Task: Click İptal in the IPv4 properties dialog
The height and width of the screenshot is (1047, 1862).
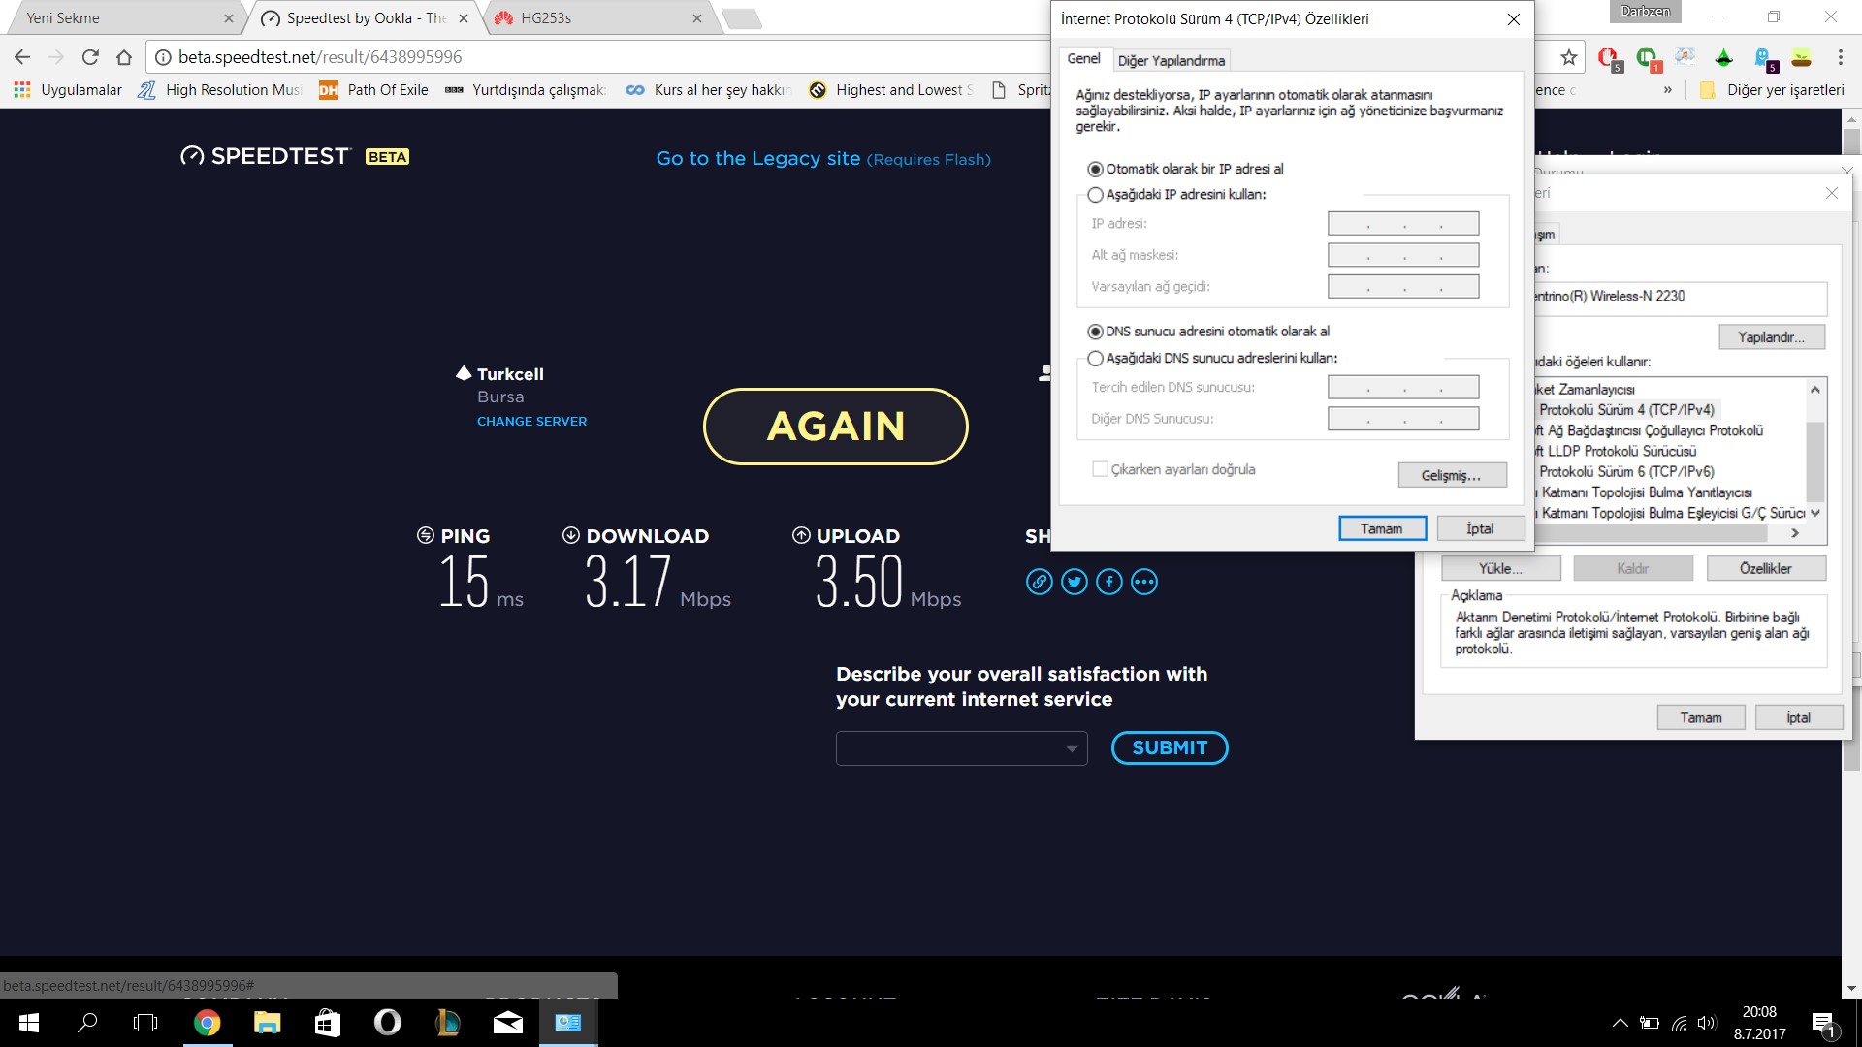Action: (x=1480, y=528)
